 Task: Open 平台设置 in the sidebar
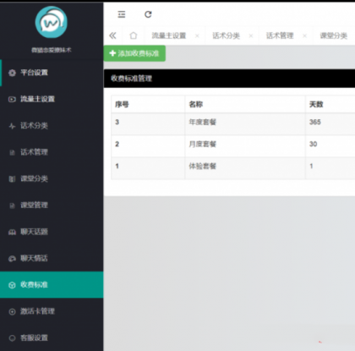pyautogui.click(x=52, y=73)
